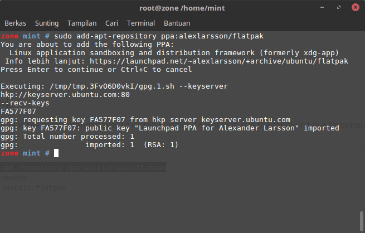Click the cursor block at the prompt
Viewport: 365px width, 233px height.
click(x=56, y=153)
